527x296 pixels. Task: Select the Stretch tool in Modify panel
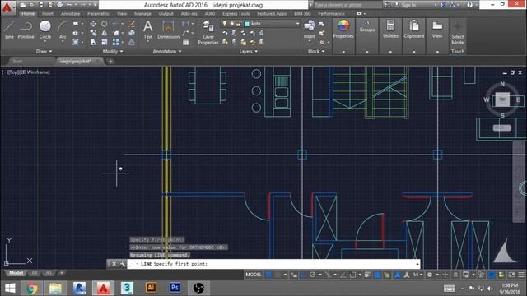coord(93,42)
